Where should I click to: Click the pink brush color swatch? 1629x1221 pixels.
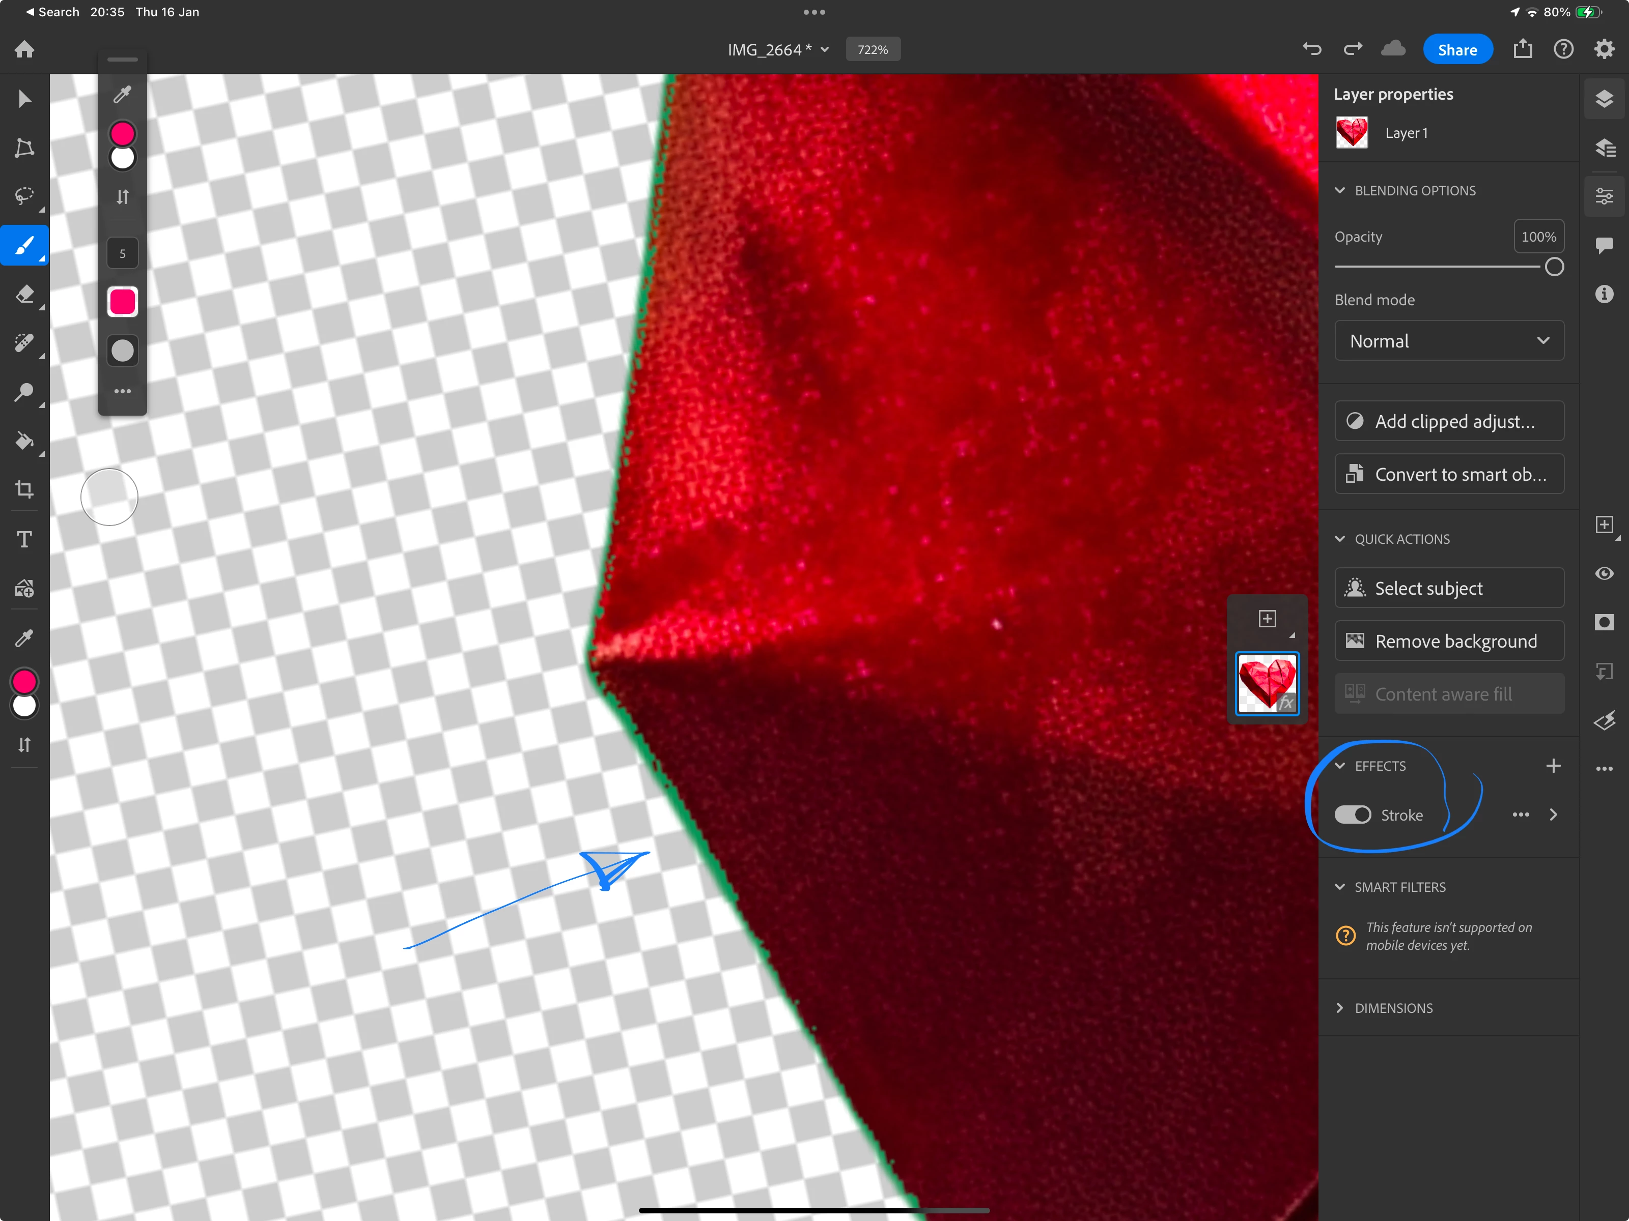point(122,302)
